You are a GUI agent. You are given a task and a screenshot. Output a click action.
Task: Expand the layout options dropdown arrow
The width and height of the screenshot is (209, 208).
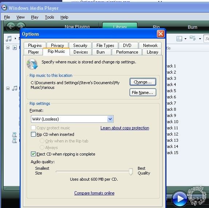click(185, 39)
